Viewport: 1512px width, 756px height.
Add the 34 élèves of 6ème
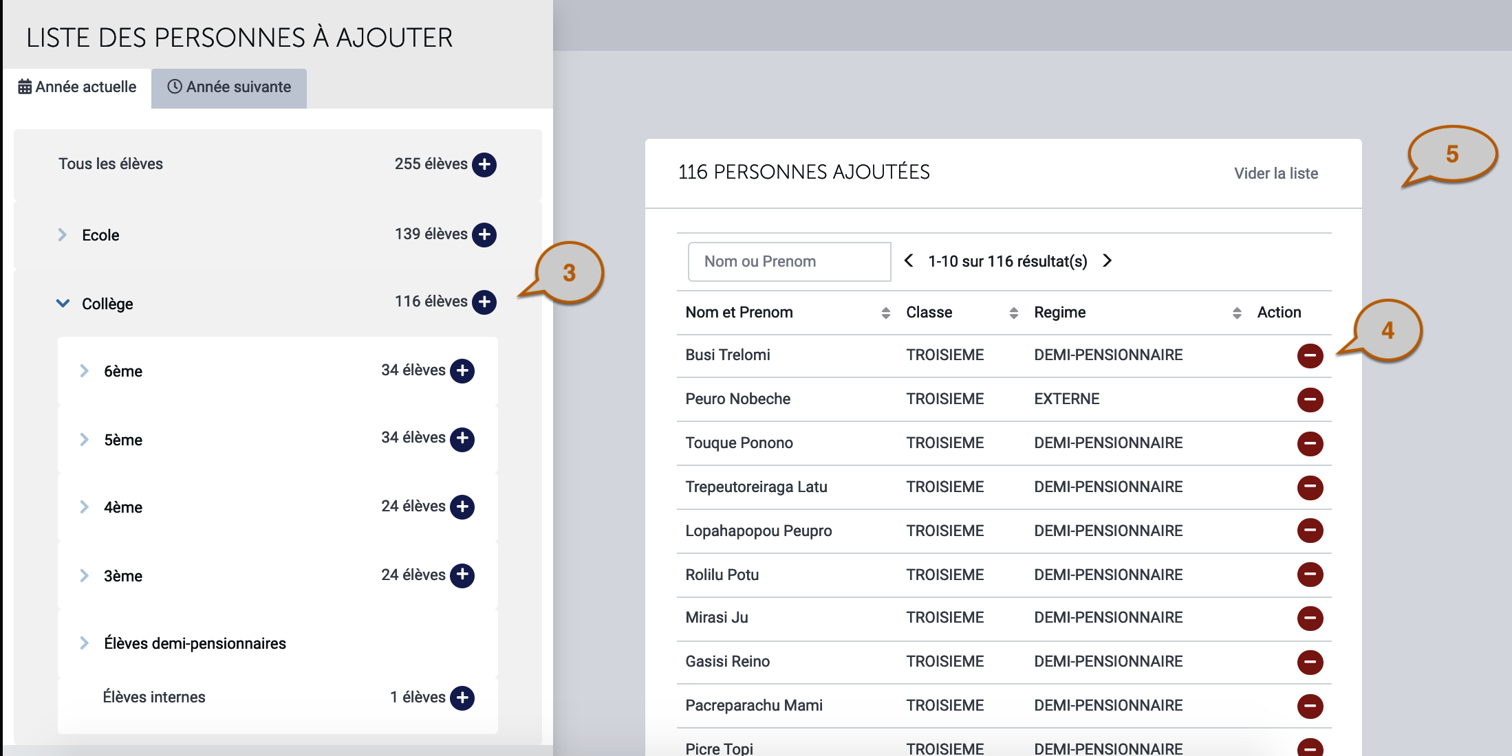(462, 370)
